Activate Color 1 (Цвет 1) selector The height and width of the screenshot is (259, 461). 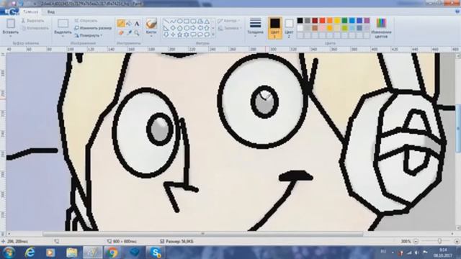275,28
